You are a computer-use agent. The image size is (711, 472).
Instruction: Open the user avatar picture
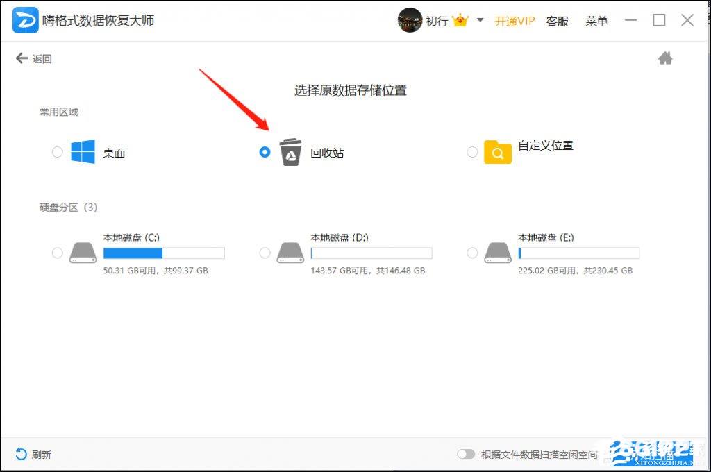[x=410, y=20]
